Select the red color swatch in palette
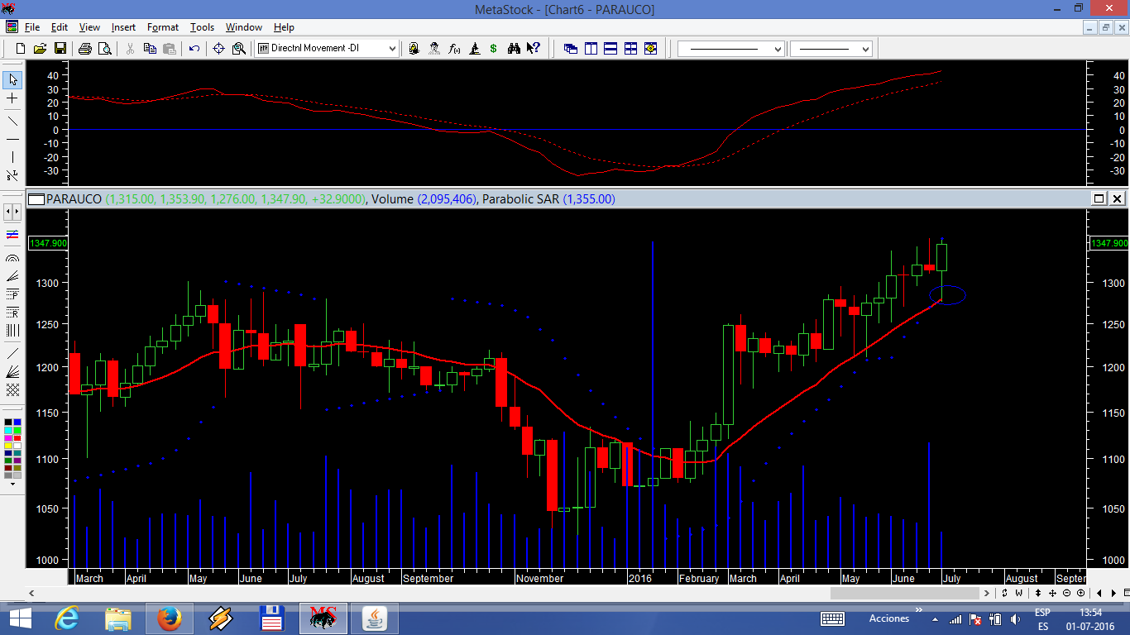1130x635 pixels. (17, 438)
